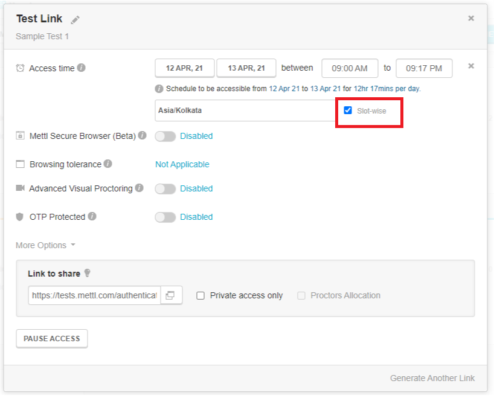494x401 pixels.
Task: Click the pencil icon to rename Test Link
Action: point(74,19)
